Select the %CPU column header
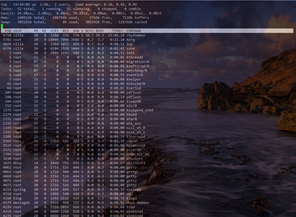 point(90,31)
